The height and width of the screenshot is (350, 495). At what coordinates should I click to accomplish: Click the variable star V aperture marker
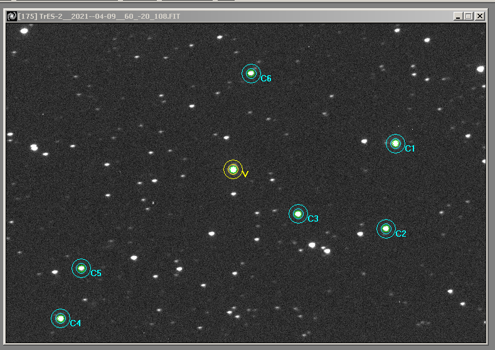pos(233,169)
